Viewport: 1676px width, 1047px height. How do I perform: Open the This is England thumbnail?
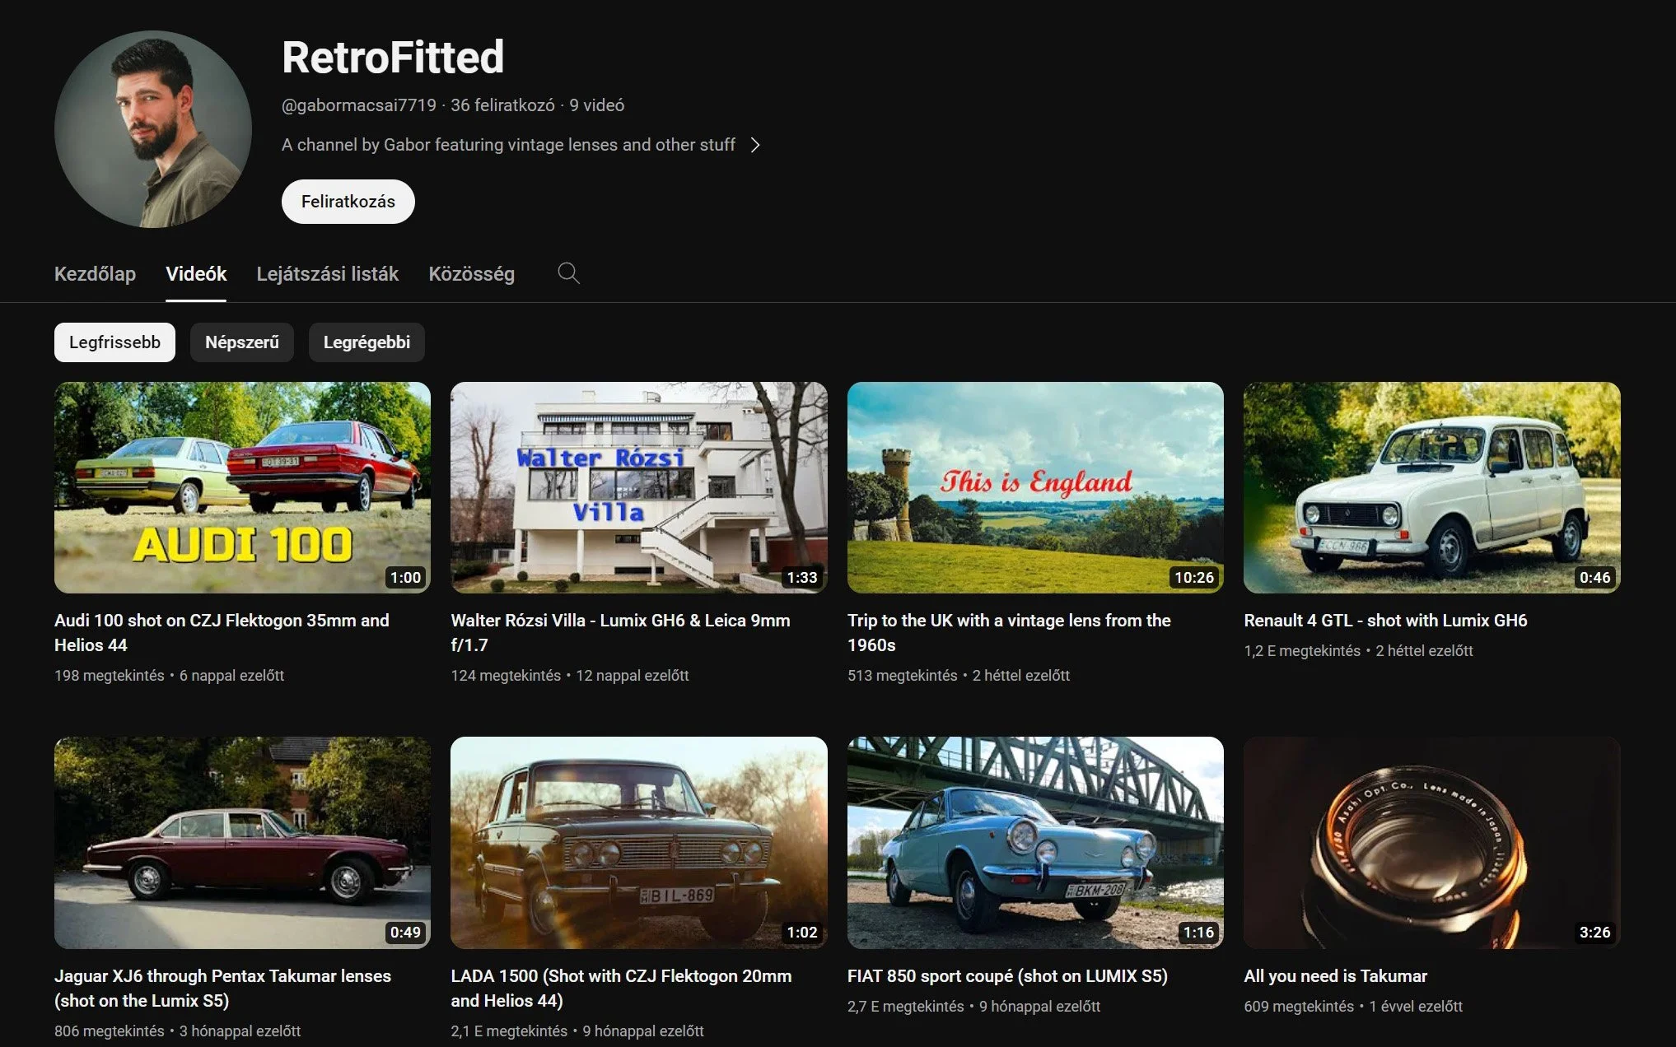(x=1035, y=487)
